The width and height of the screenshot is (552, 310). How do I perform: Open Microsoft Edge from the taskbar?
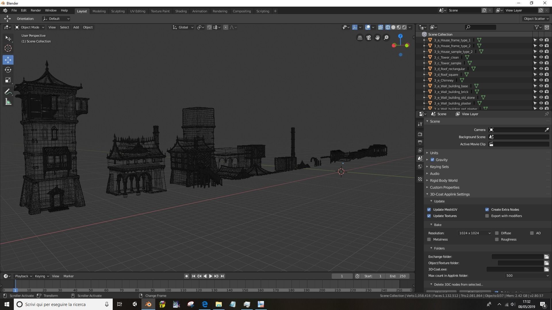pos(205,304)
